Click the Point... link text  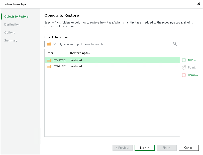[192, 67]
